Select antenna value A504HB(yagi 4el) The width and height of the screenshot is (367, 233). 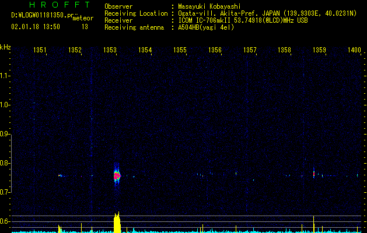tap(206, 27)
